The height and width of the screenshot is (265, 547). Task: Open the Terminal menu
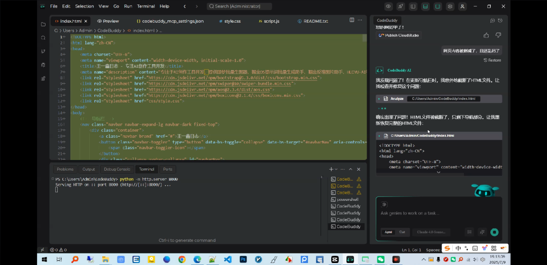click(146, 6)
